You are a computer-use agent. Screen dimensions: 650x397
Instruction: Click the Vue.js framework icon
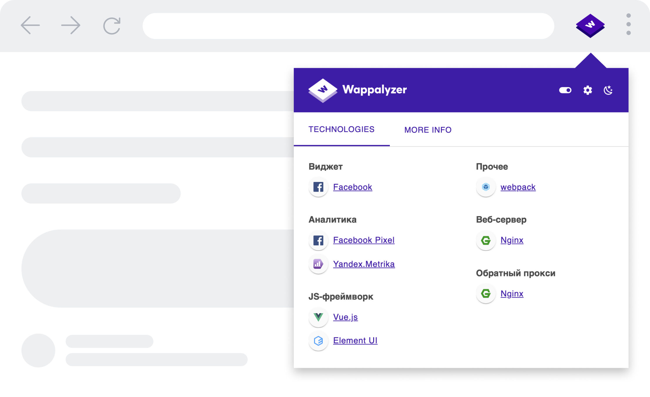(318, 317)
